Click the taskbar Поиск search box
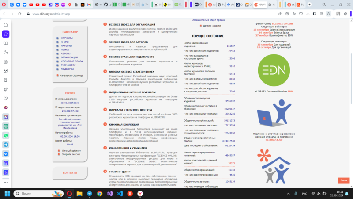The width and height of the screenshot is (353, 199). coord(38,194)
